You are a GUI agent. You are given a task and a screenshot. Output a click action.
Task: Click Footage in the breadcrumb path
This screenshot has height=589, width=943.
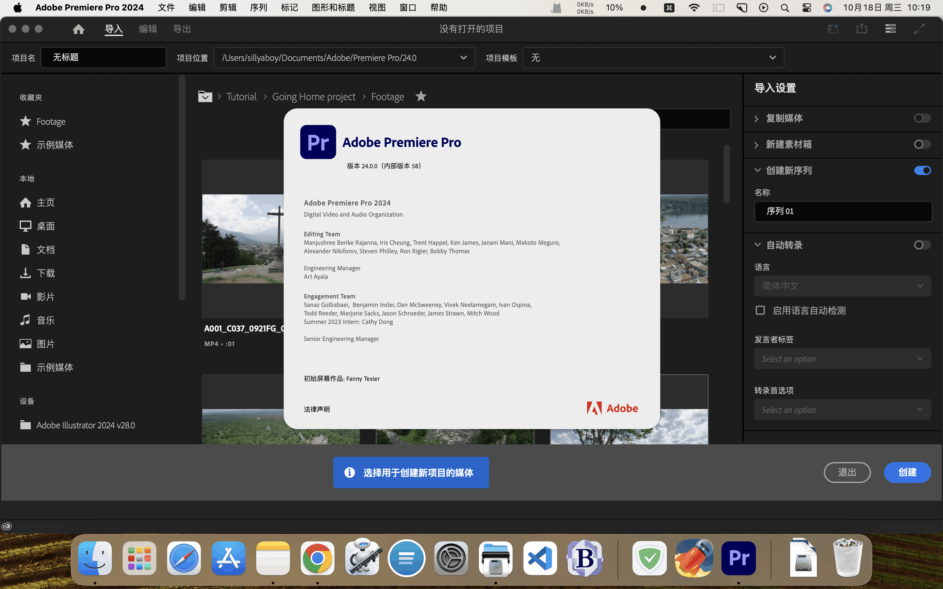coord(387,96)
